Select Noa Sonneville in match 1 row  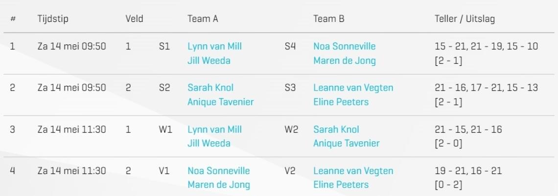click(x=345, y=46)
